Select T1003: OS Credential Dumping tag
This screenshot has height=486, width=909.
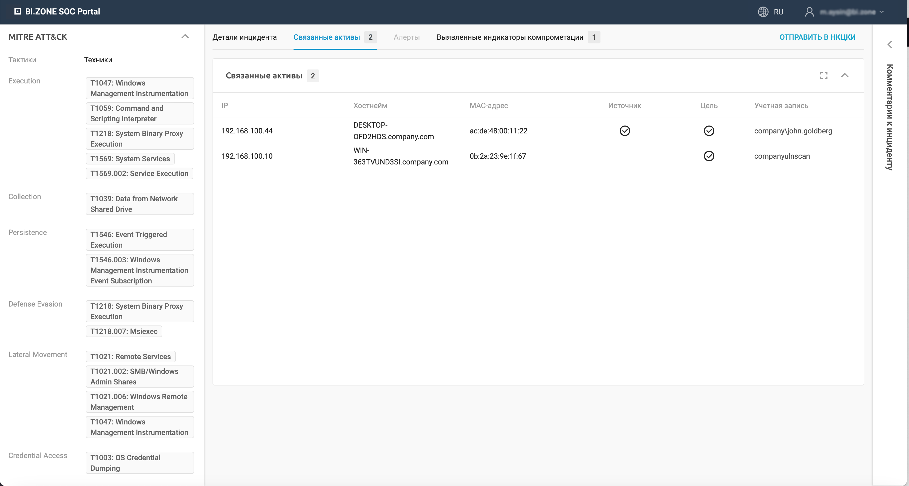pos(139,463)
